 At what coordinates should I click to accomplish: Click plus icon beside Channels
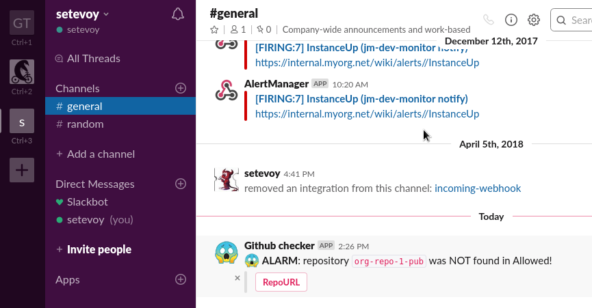181,88
